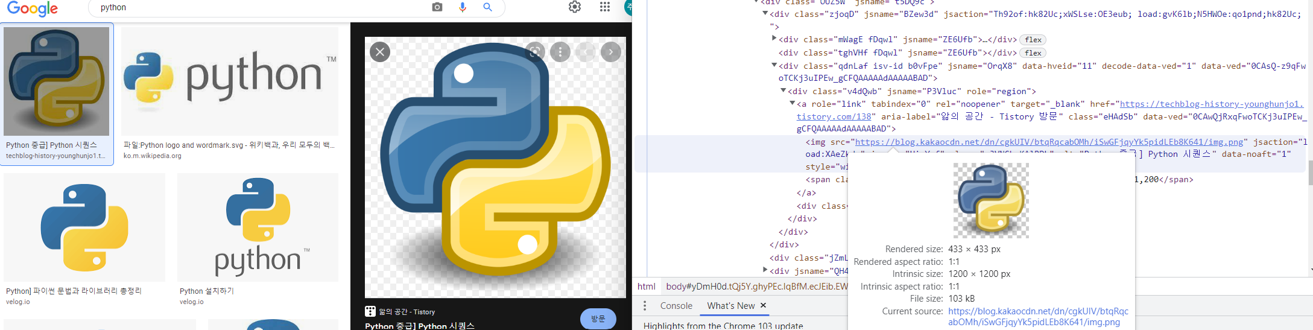Click File size 103 kB value
The image size is (1313, 330).
(x=961, y=299)
